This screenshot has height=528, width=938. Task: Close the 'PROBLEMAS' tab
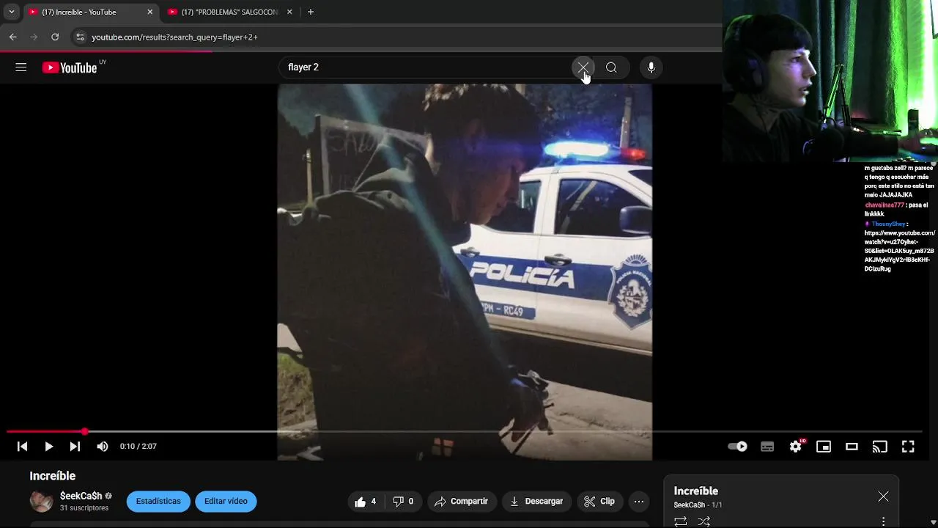pyautogui.click(x=289, y=12)
